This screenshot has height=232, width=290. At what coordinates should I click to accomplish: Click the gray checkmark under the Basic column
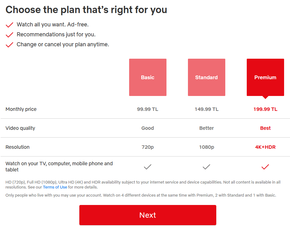(147, 166)
